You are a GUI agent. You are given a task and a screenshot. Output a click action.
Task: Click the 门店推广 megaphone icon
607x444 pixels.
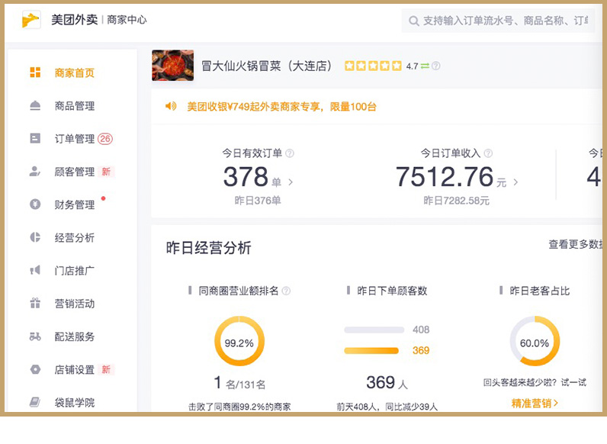tap(35, 270)
